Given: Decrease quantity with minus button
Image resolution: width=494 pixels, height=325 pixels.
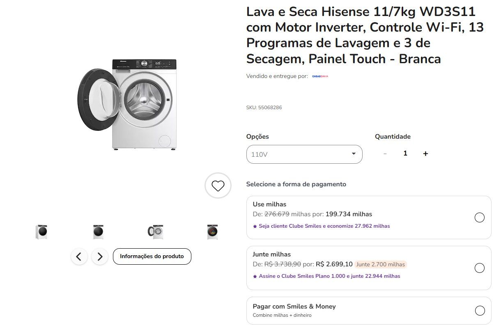Looking at the screenshot, I should (385, 153).
